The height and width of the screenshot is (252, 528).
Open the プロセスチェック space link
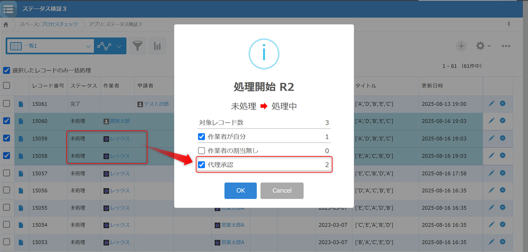point(59,24)
